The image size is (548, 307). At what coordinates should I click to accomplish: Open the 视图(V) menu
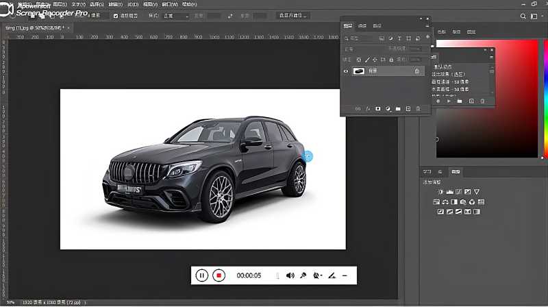(150, 5)
